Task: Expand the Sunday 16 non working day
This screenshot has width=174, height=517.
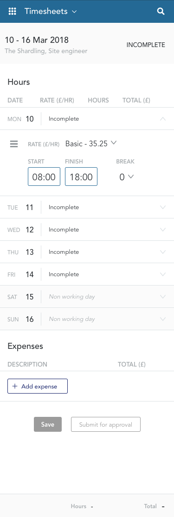Action: point(87,319)
